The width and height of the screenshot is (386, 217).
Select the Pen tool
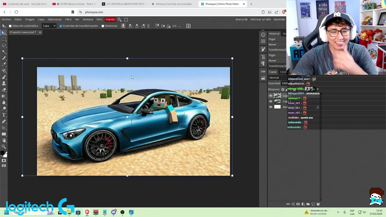click(4, 121)
